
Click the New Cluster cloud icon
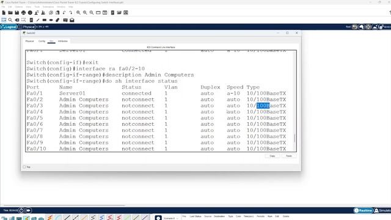click(x=361, y=27)
